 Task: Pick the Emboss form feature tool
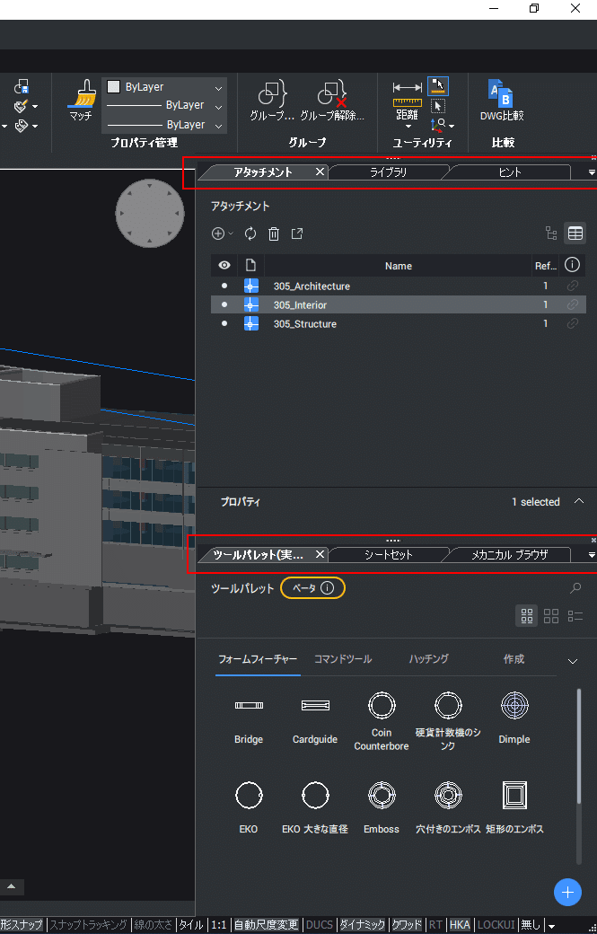tap(382, 807)
